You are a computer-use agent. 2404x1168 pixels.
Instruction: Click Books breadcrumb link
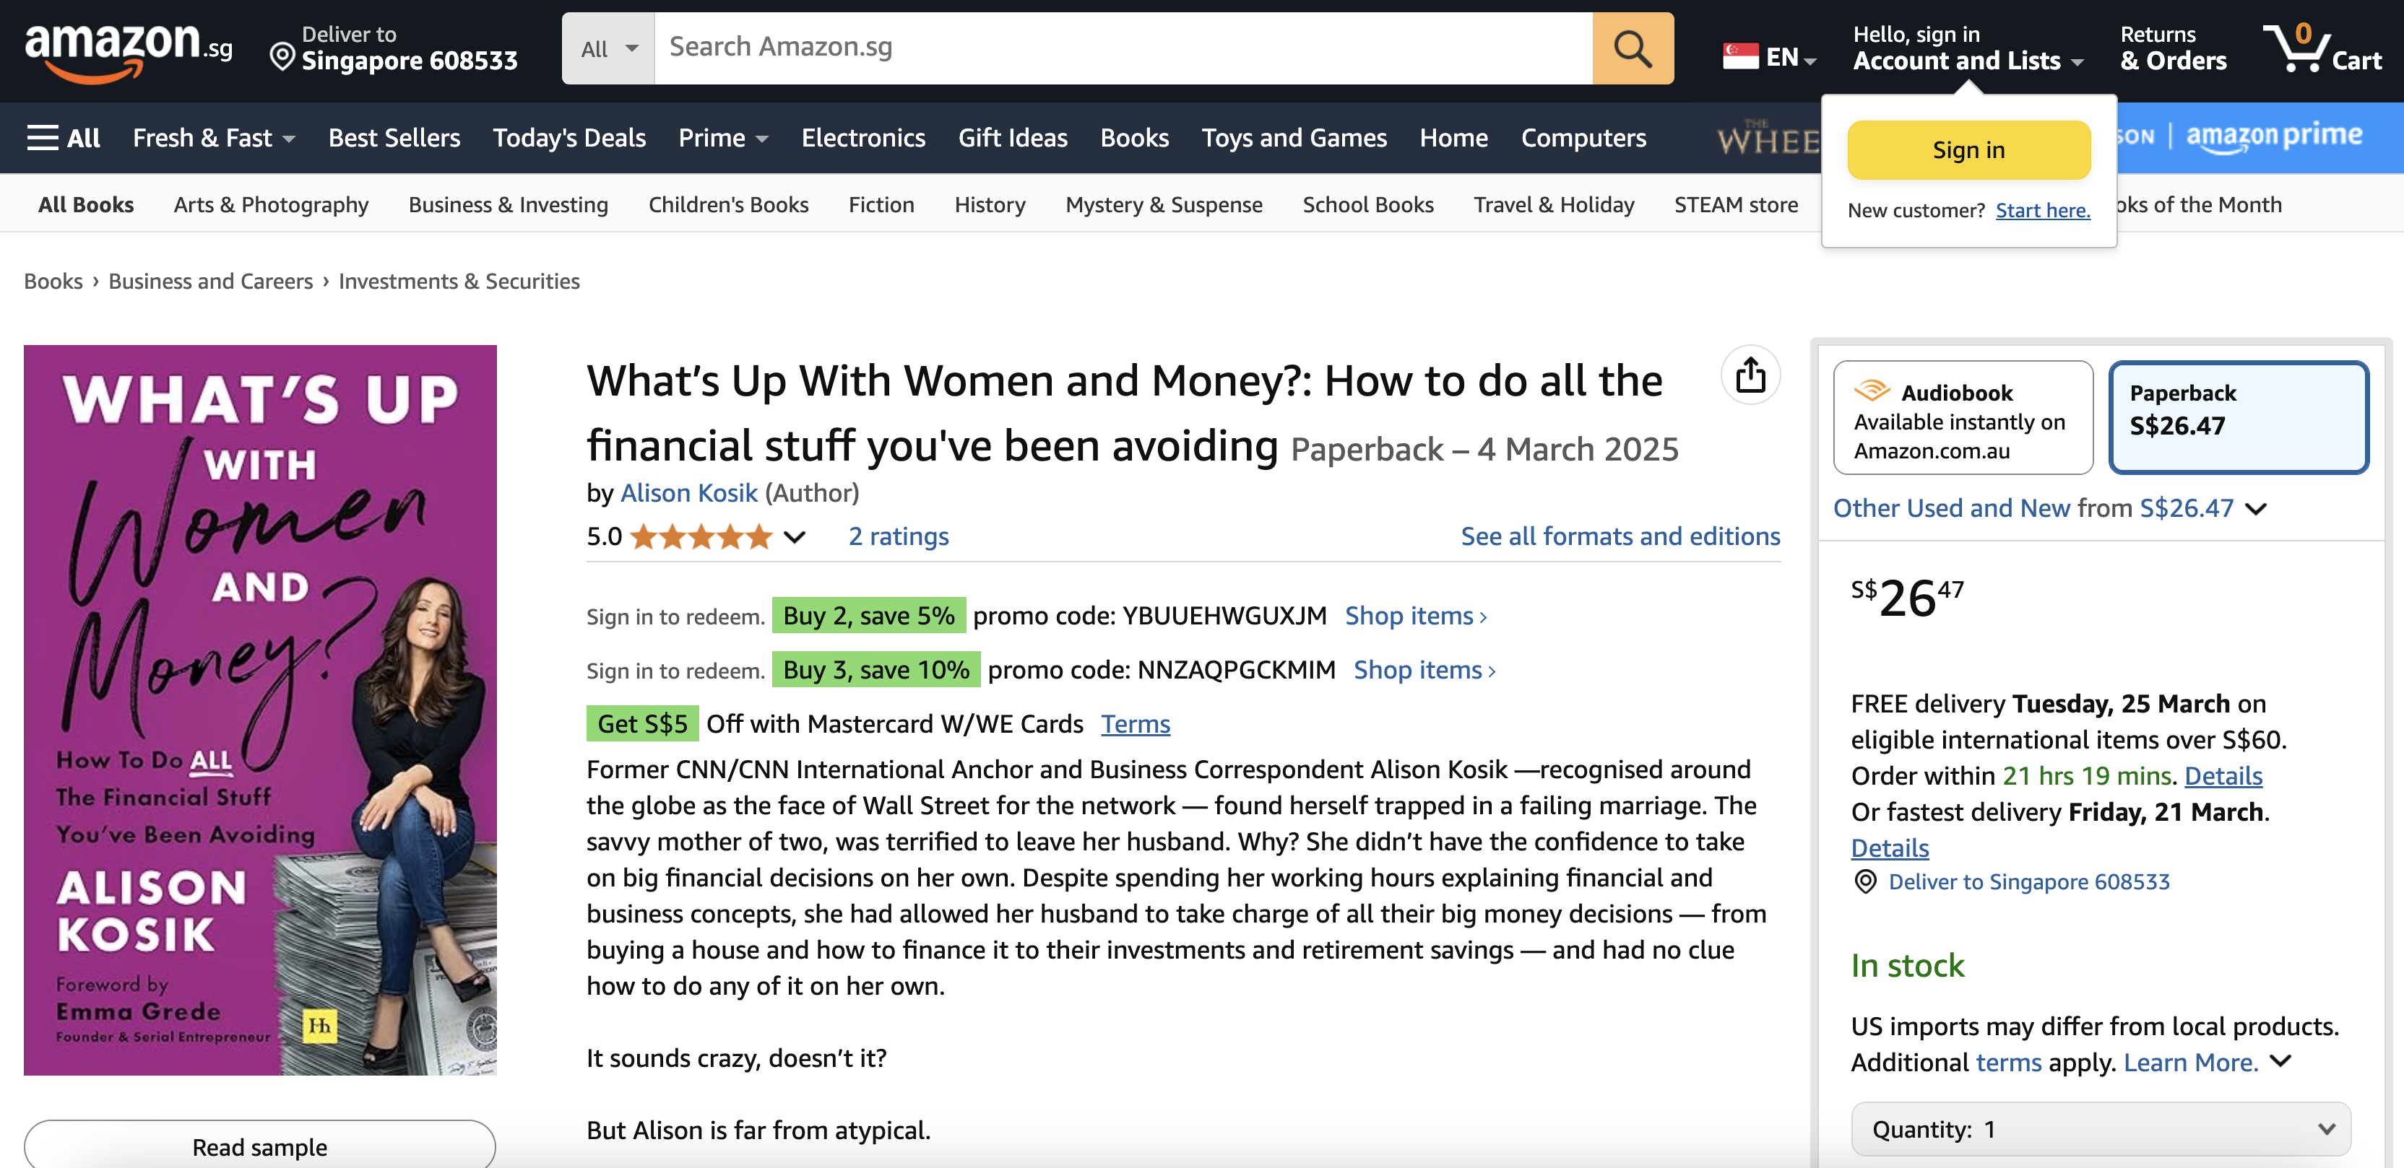[53, 281]
